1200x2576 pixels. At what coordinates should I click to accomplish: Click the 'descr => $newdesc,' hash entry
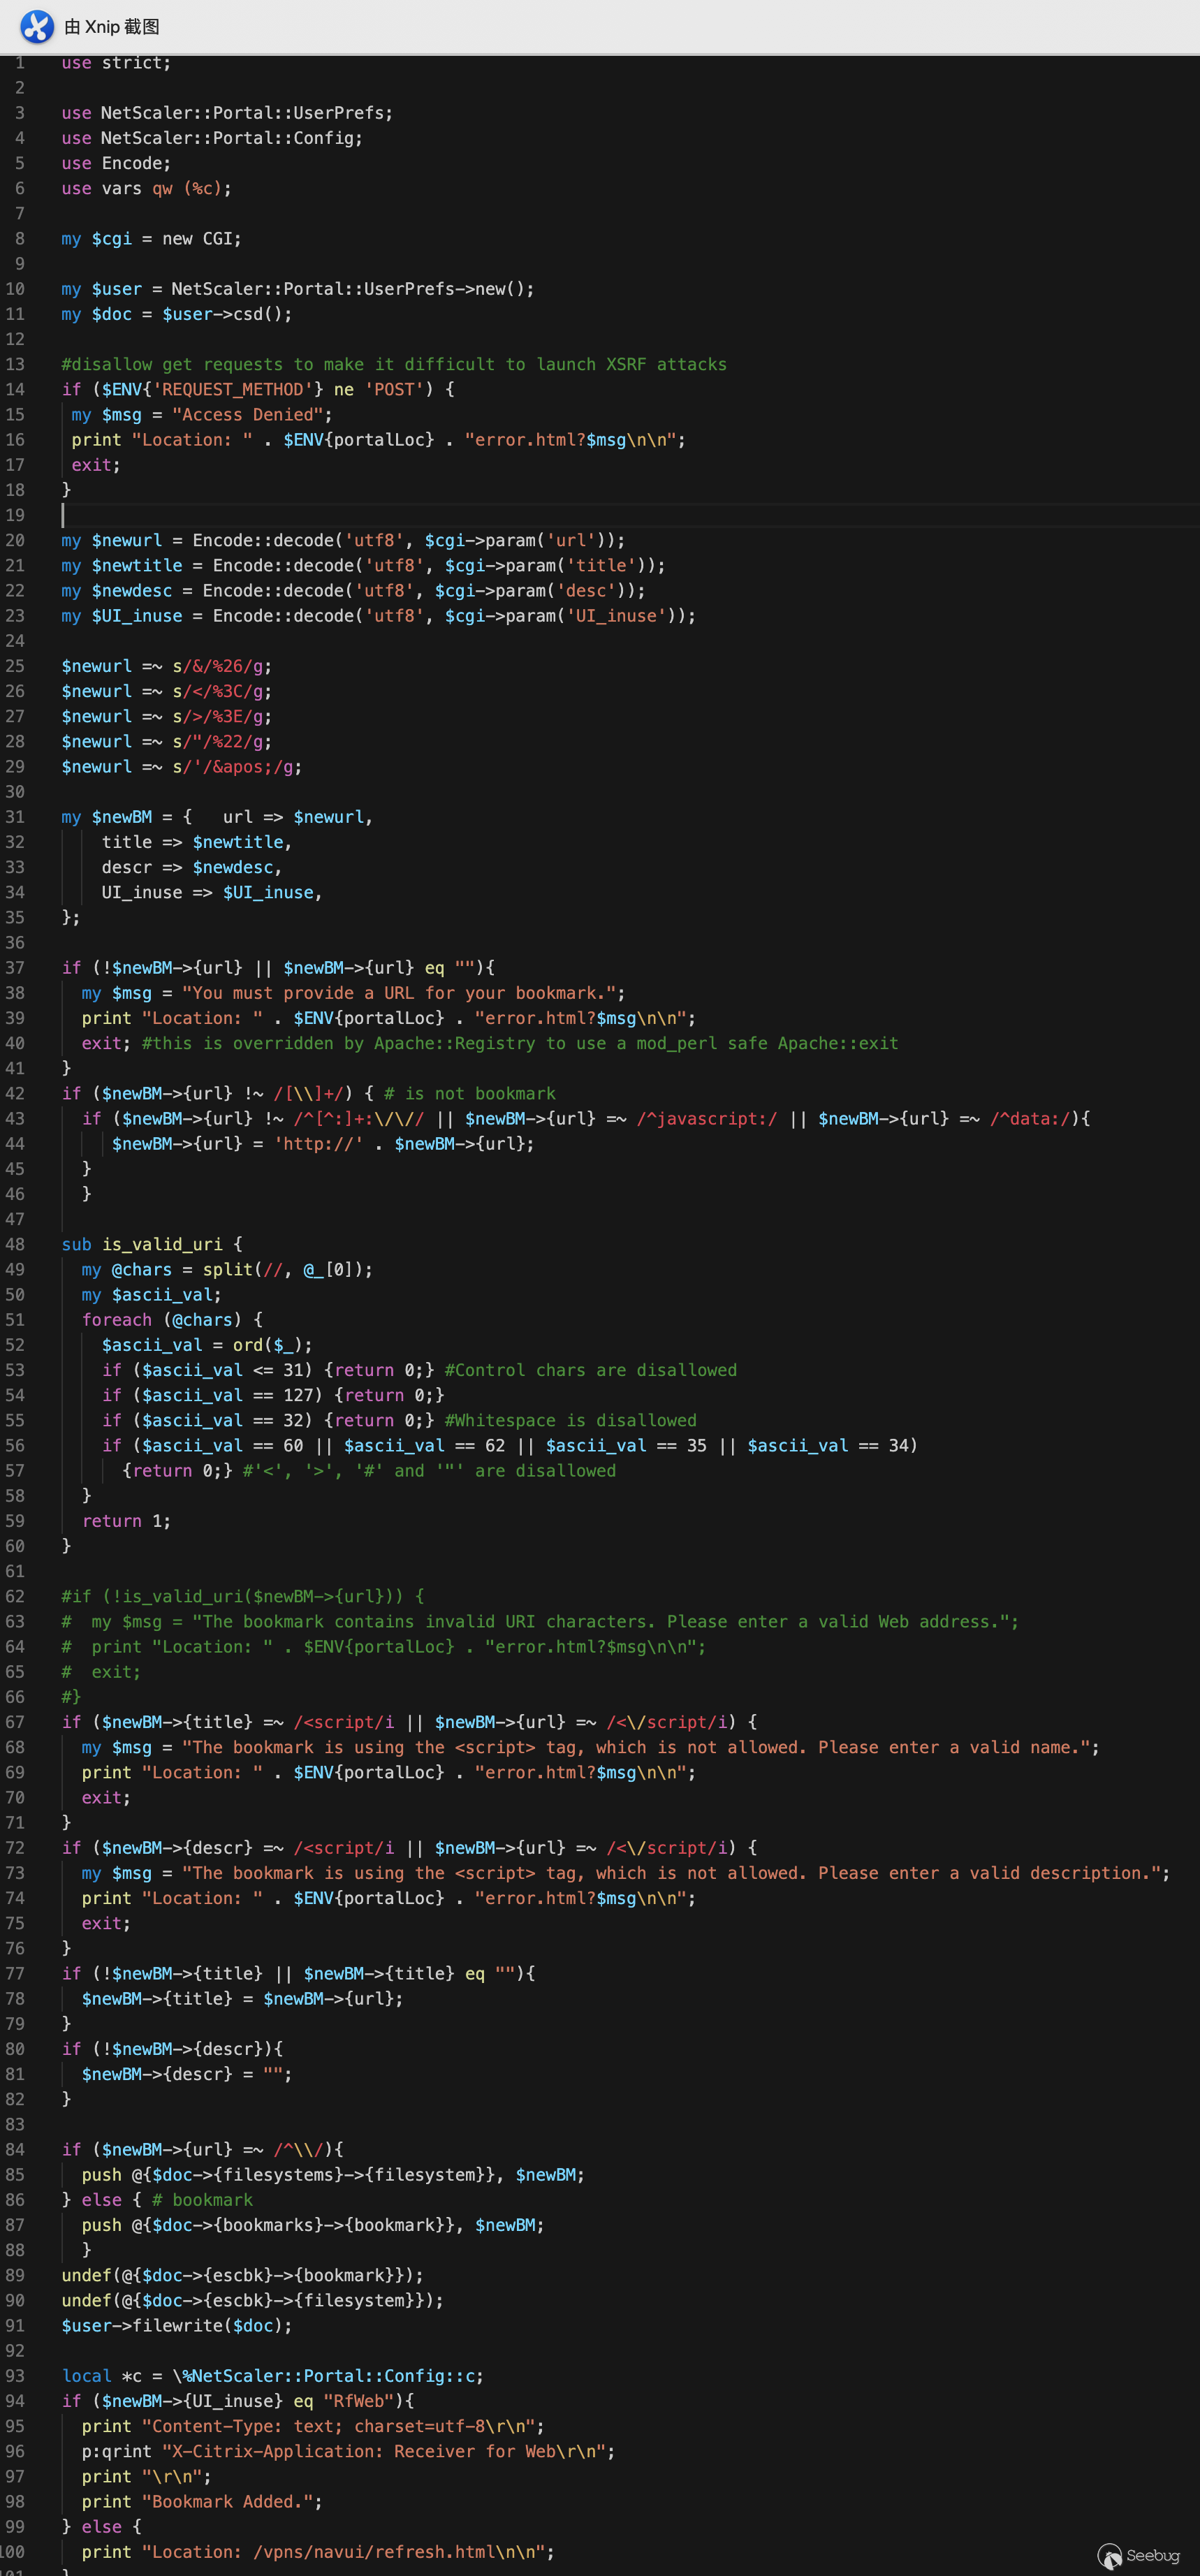click(x=192, y=867)
